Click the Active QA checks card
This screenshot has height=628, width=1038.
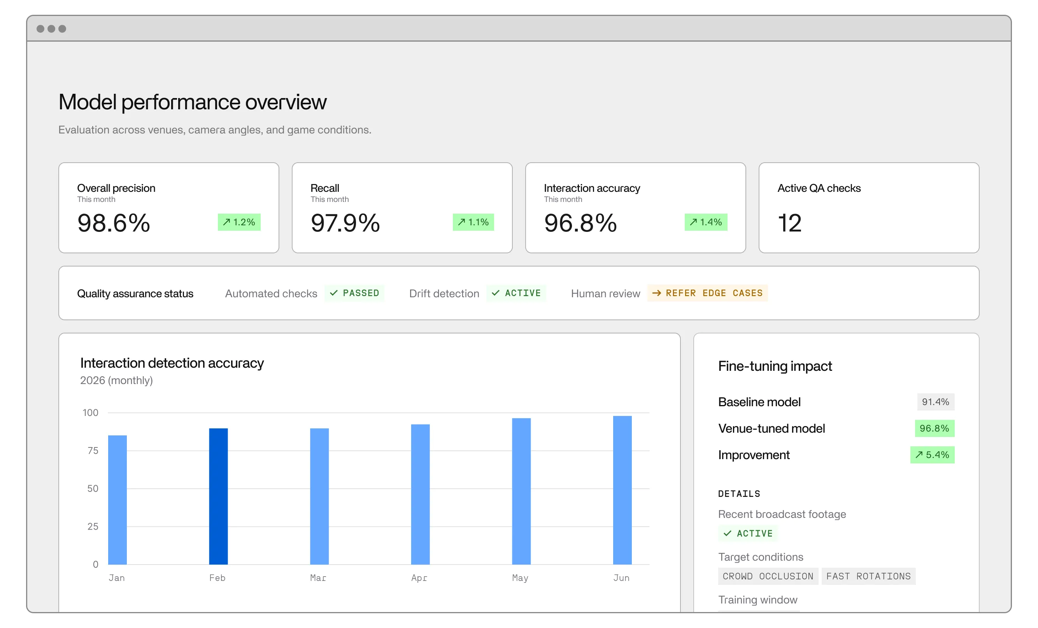coord(869,208)
